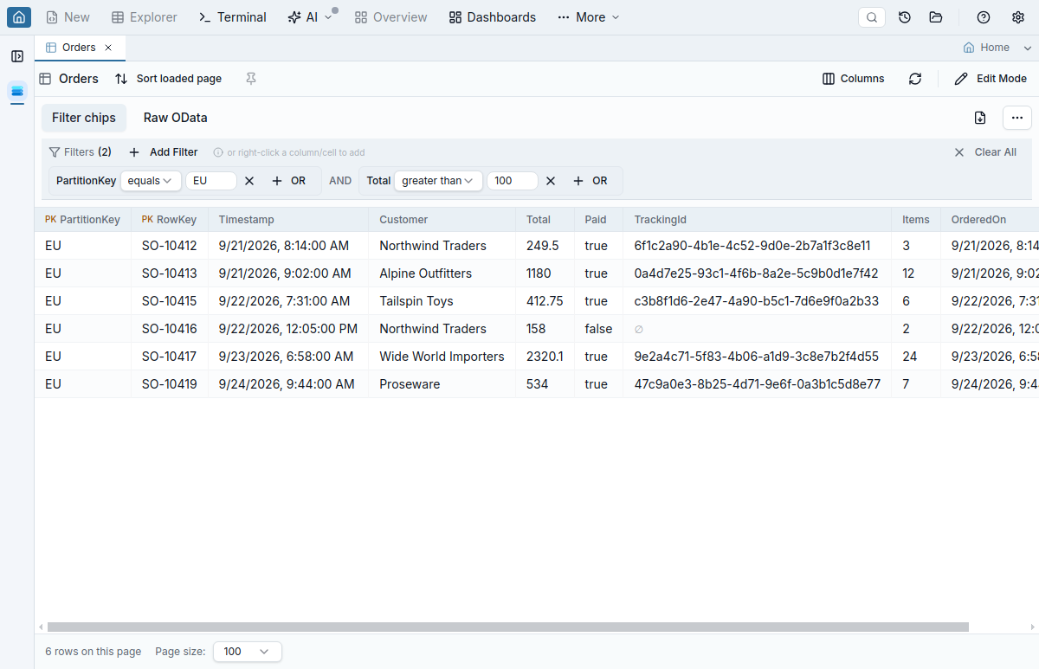This screenshot has width=1039, height=669.
Task: Click the Items column header
Action: (916, 220)
